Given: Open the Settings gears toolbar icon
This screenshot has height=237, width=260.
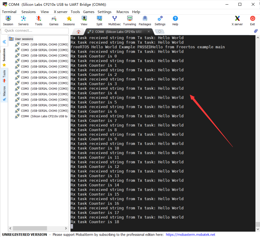Looking at the screenshot, I should pyautogui.click(x=160, y=21).
